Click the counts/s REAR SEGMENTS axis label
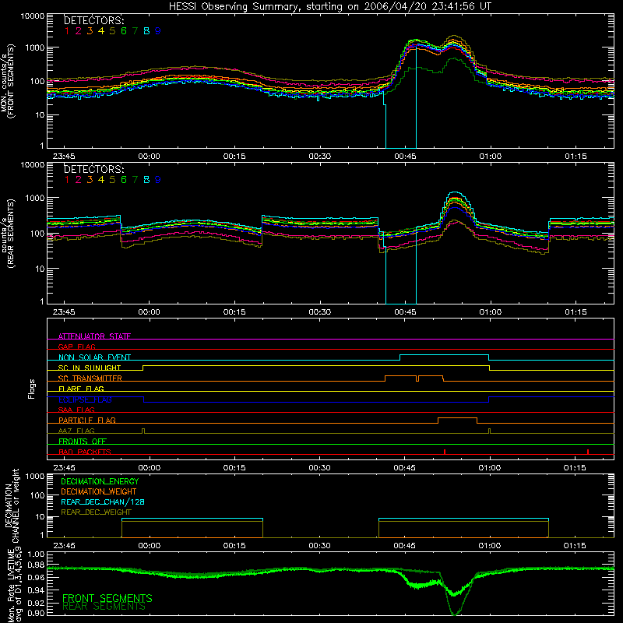The height and width of the screenshot is (623, 623). coord(8,234)
